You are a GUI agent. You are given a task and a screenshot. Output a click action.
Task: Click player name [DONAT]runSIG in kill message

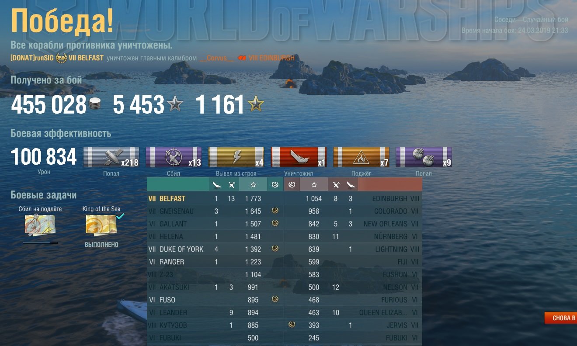pyautogui.click(x=32, y=58)
